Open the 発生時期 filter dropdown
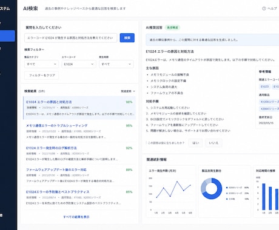Viewport: 279px width, 230px height. tap(116, 64)
